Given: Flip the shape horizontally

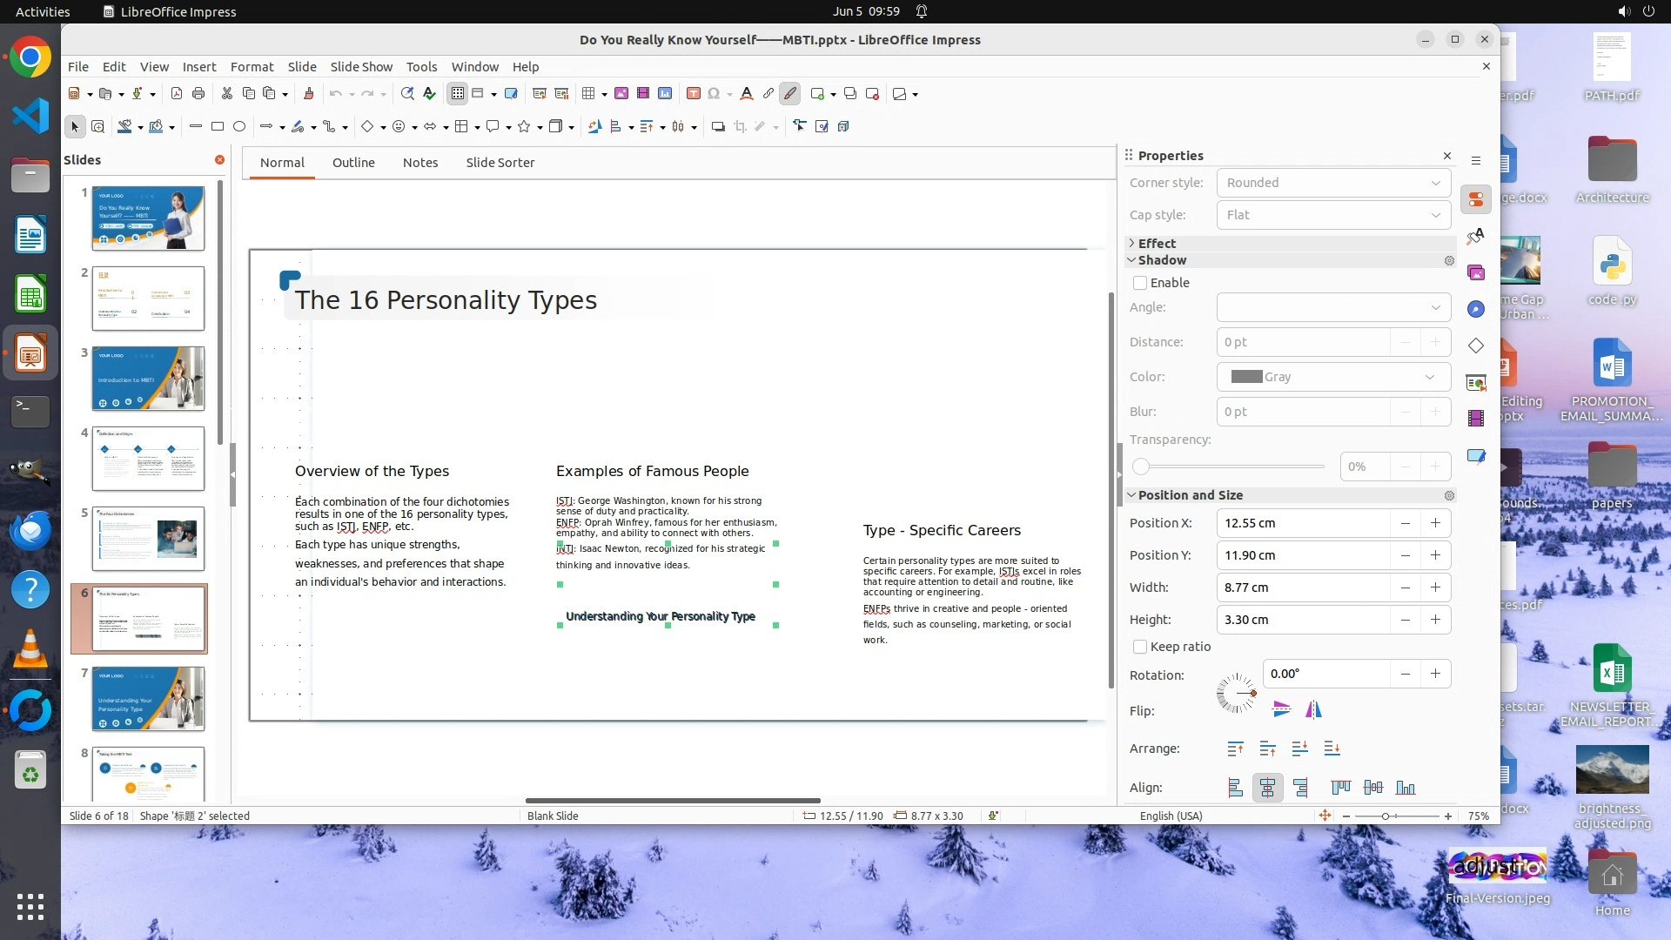Looking at the screenshot, I should point(1313,709).
